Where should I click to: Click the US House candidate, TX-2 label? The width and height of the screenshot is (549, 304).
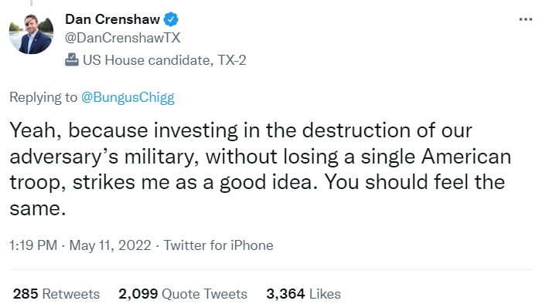click(x=165, y=60)
